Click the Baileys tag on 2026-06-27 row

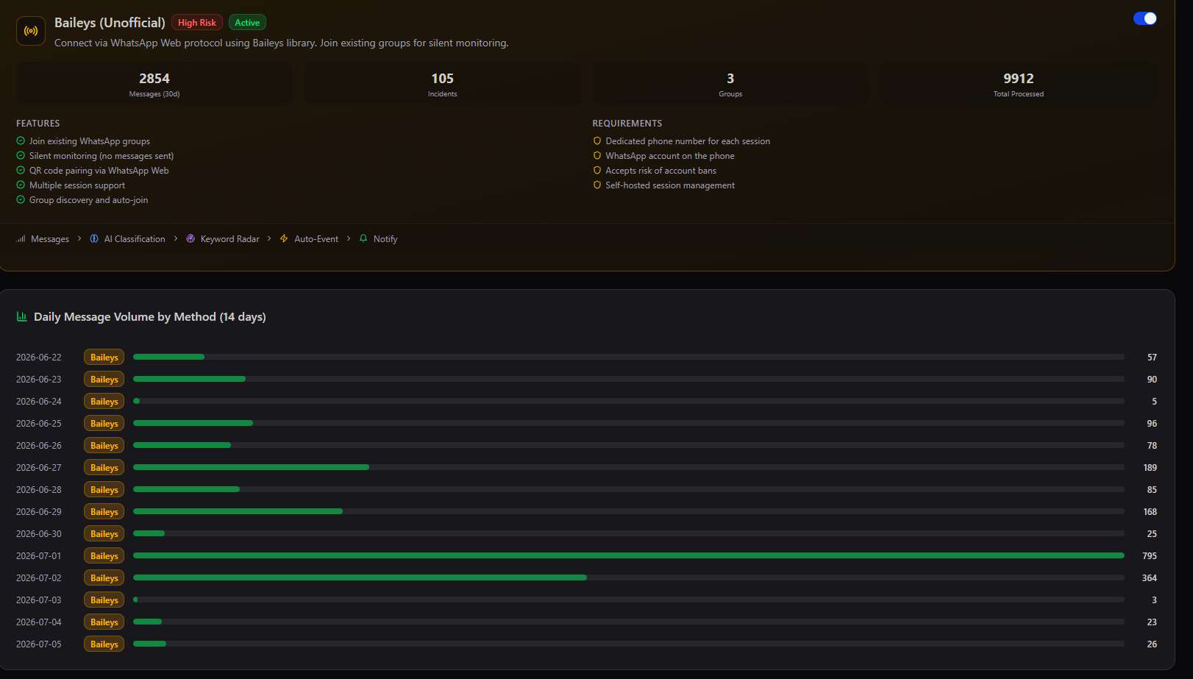point(104,467)
